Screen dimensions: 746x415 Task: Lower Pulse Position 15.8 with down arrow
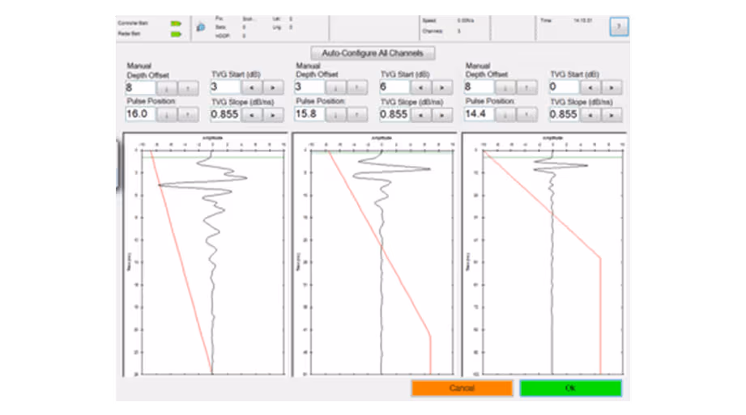click(x=336, y=115)
